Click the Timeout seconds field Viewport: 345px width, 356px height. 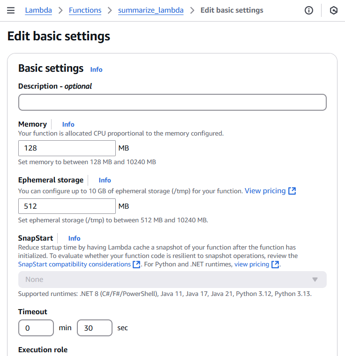pyautogui.click(x=94, y=328)
